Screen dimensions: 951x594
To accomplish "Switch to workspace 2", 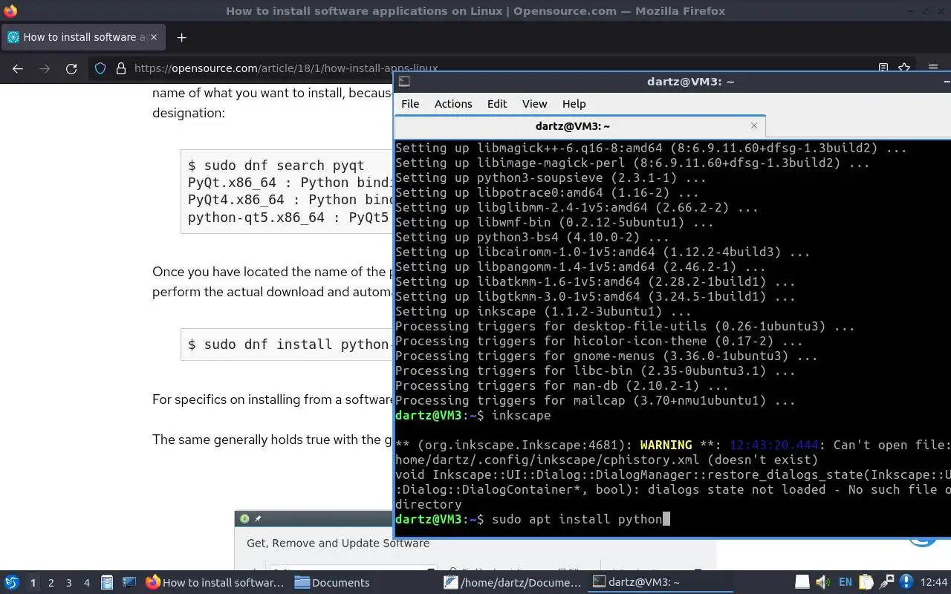I will point(51,583).
